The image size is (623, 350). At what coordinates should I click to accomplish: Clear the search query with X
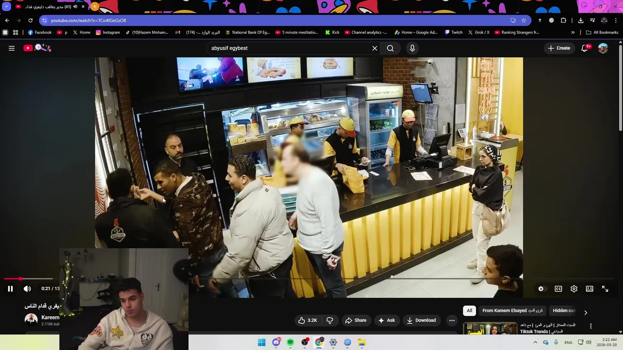pyautogui.click(x=375, y=48)
